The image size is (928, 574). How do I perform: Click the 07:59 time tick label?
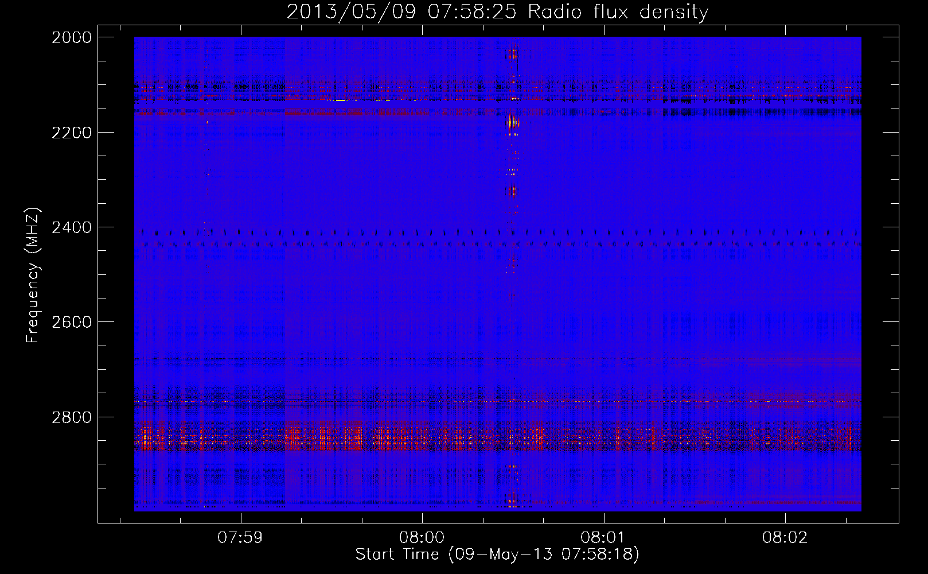[240, 538]
